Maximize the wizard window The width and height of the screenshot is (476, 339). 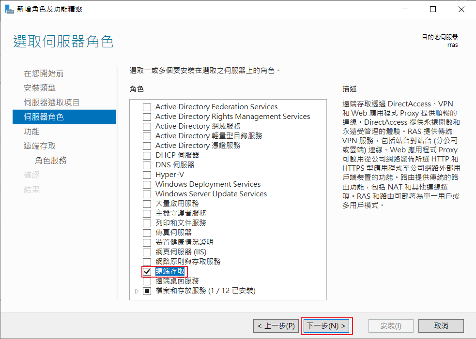(x=433, y=9)
